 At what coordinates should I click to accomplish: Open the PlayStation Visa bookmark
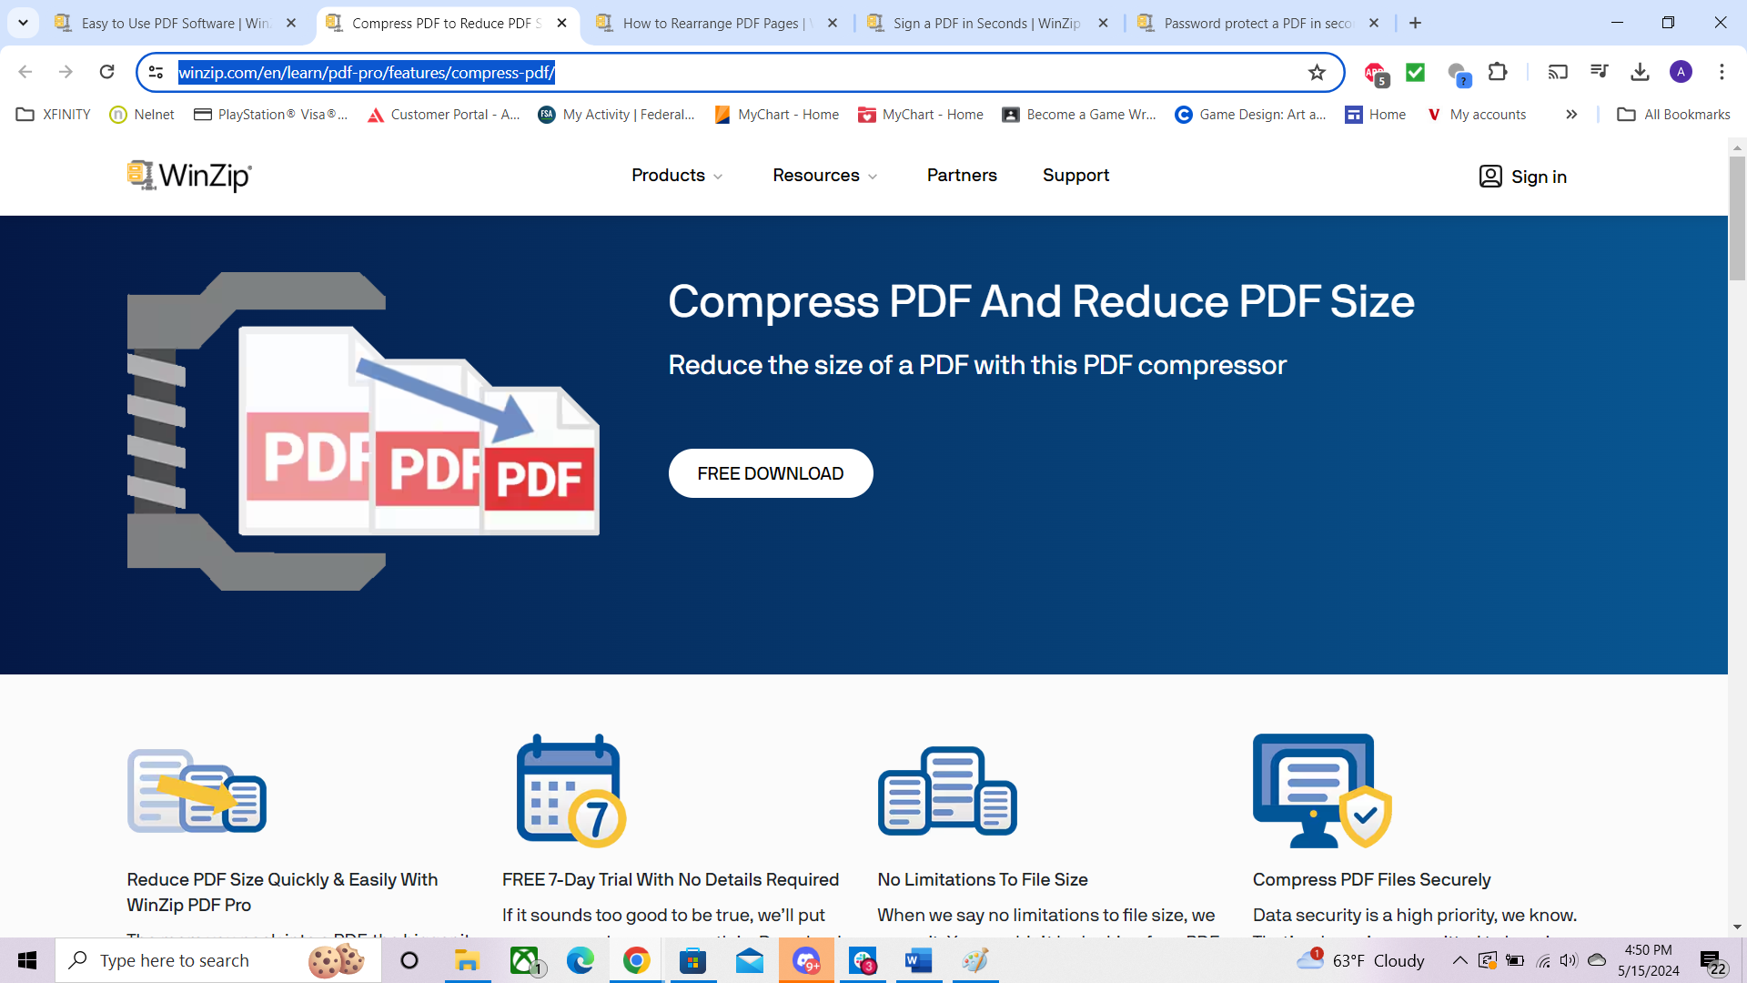[270, 114]
